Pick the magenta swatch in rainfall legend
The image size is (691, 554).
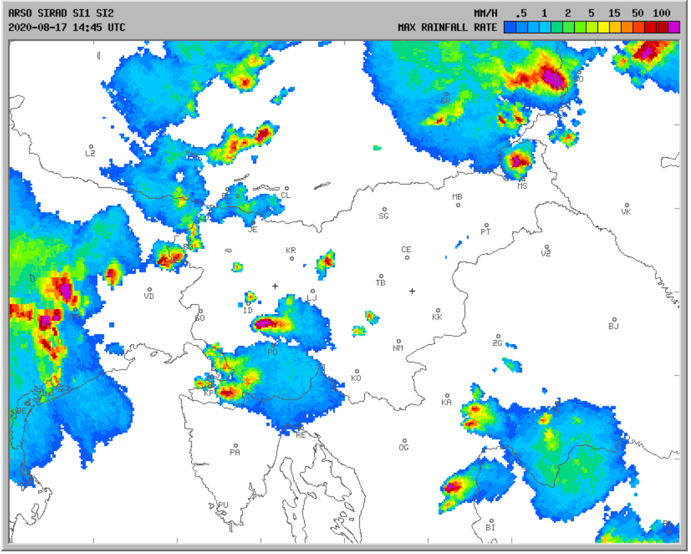coord(674,27)
